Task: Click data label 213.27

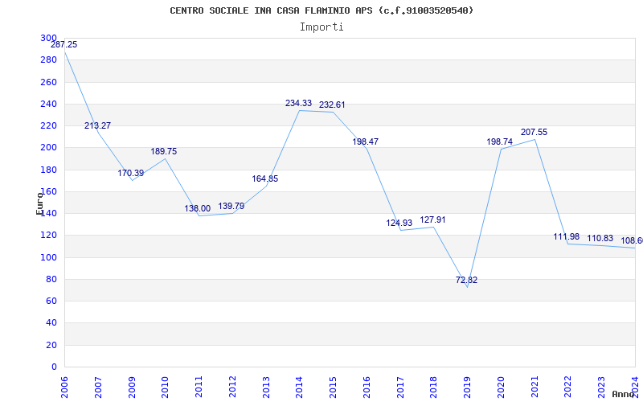Action: (x=97, y=126)
